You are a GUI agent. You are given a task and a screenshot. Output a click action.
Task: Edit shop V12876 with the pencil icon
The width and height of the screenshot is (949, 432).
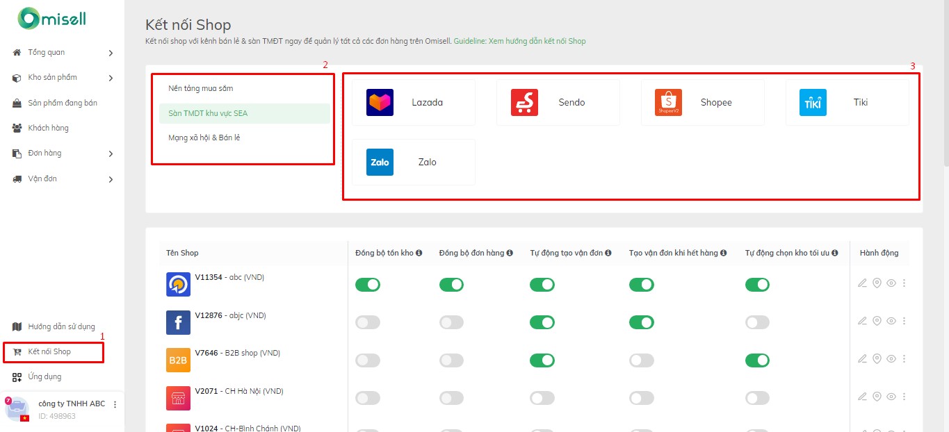click(863, 321)
